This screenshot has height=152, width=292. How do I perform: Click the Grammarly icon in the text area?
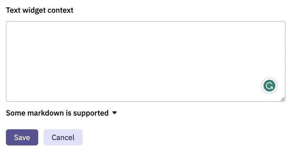[x=269, y=86]
